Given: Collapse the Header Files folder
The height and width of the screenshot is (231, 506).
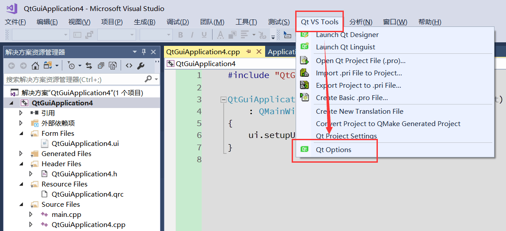Looking at the screenshot, I should [21, 164].
